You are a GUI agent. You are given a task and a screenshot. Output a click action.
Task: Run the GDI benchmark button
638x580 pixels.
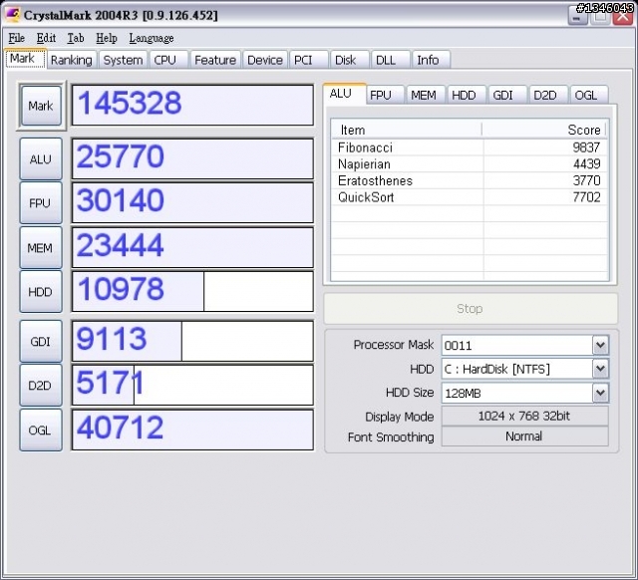pos(41,341)
